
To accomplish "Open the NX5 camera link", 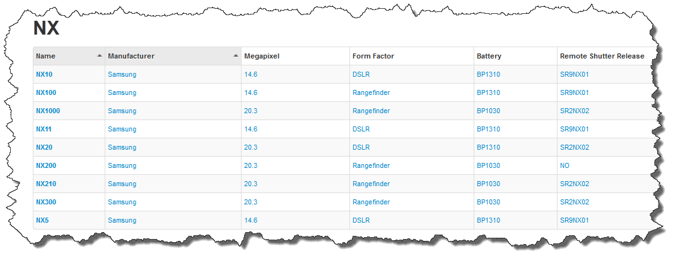I will tap(42, 220).
